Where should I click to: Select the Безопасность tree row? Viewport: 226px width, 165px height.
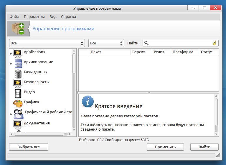41,84
